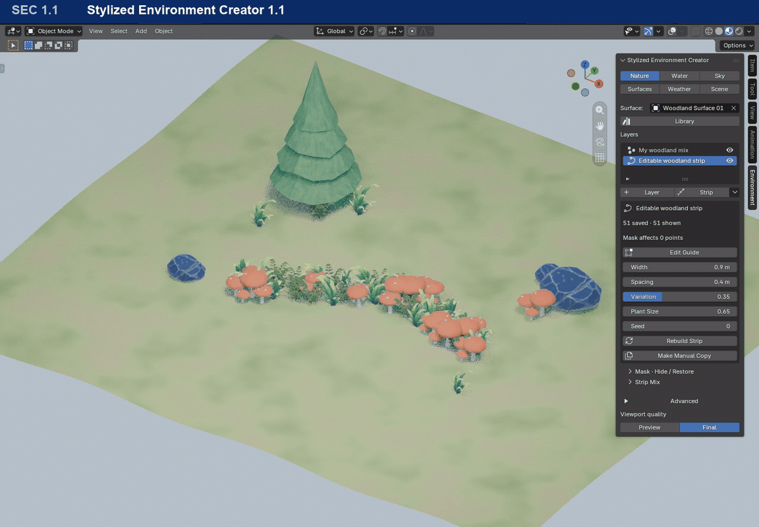Open the View menu
The height and width of the screenshot is (527, 759).
coord(96,31)
